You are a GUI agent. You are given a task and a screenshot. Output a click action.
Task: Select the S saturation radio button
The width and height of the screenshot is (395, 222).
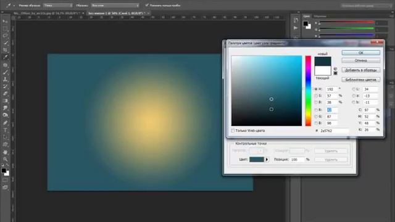coord(316,96)
